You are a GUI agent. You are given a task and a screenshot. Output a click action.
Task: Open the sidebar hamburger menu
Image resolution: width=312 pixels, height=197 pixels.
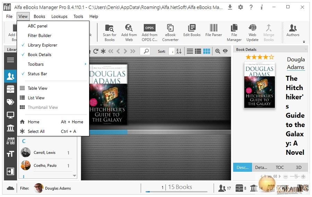10,60
